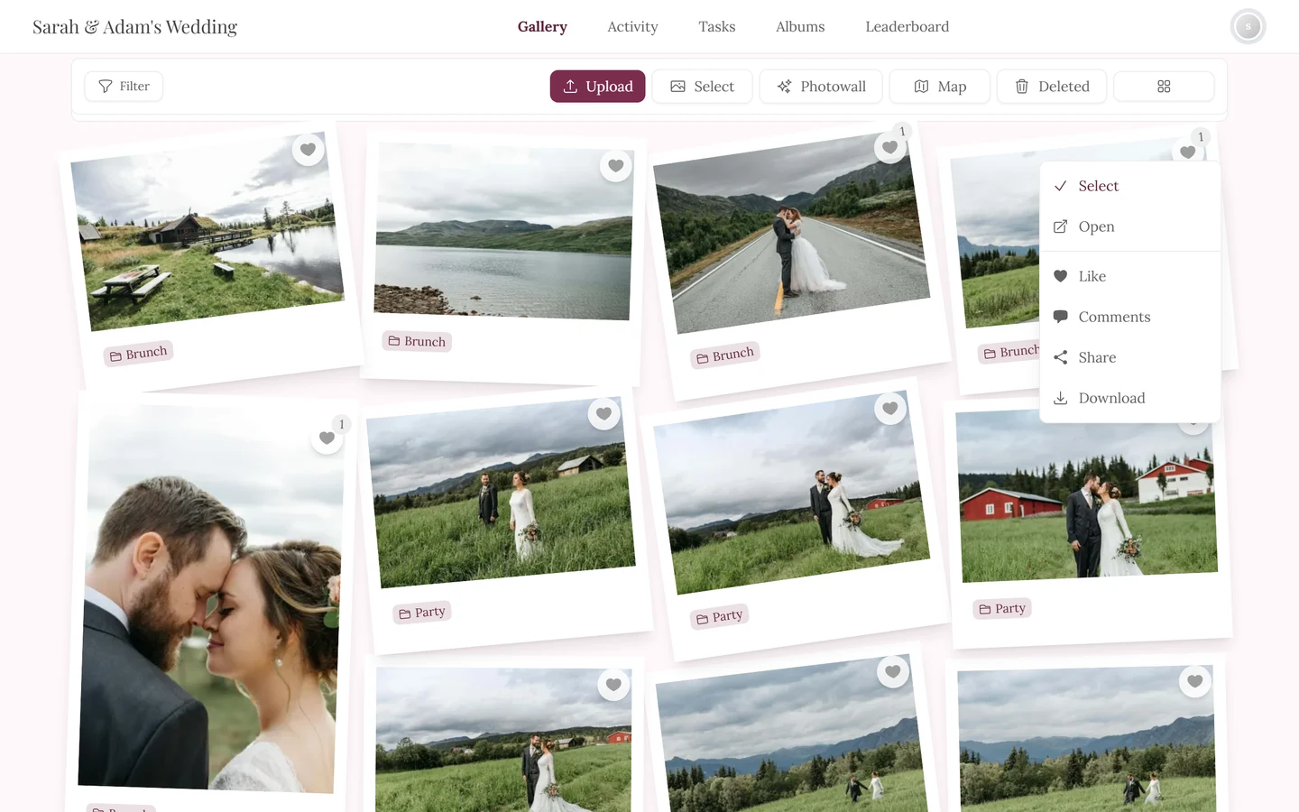
Task: Click the Upload button
Action: pyautogui.click(x=598, y=87)
